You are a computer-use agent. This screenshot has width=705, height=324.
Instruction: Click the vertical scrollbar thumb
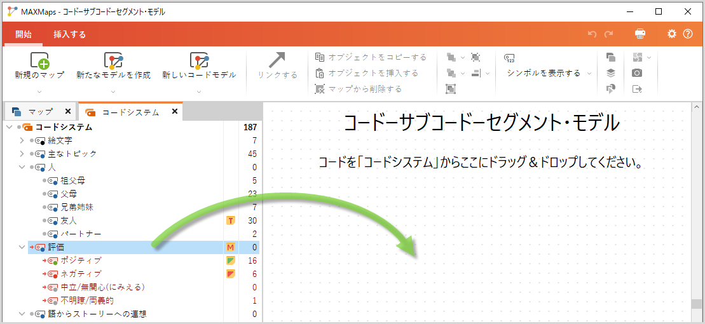(697, 304)
